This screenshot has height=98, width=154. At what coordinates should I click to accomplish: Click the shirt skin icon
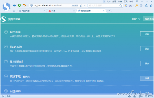(x=137, y=1)
